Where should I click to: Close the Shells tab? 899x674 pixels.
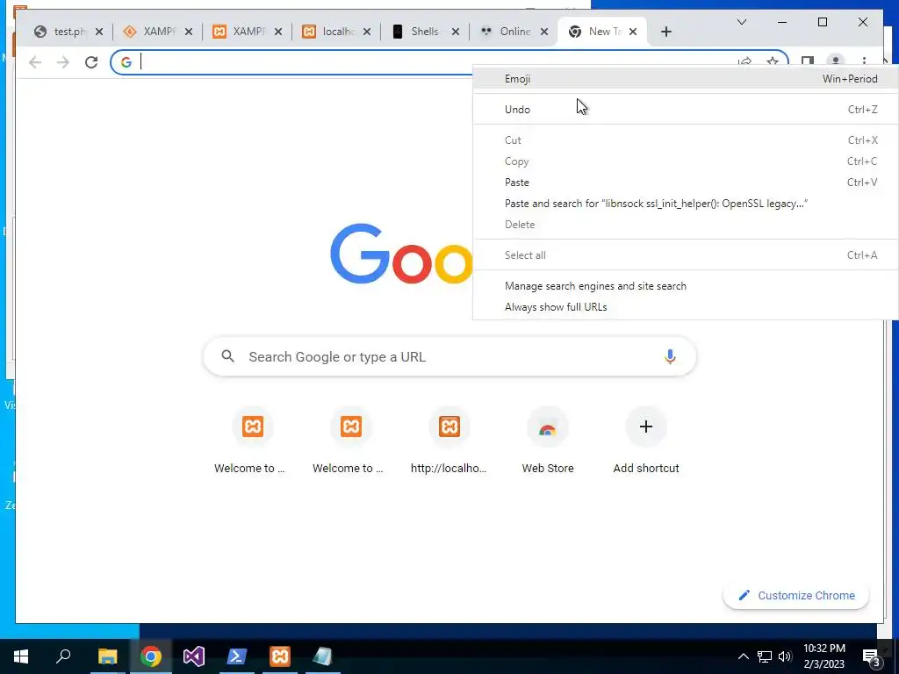tap(456, 32)
